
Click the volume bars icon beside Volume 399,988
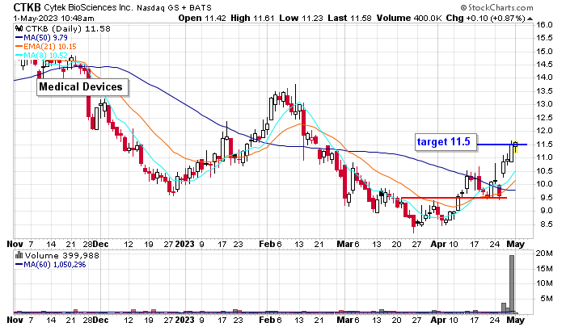click(19, 255)
